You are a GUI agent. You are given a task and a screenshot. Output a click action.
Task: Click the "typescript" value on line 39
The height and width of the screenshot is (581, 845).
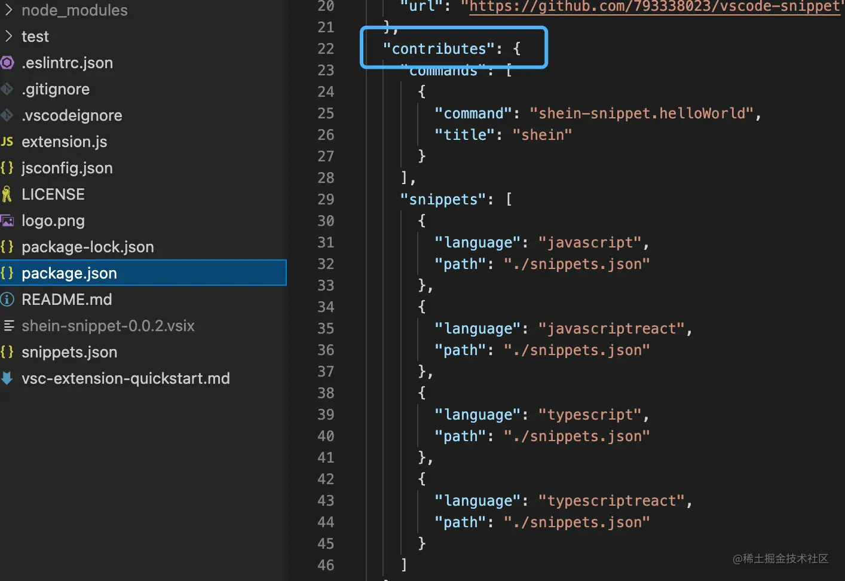point(590,414)
